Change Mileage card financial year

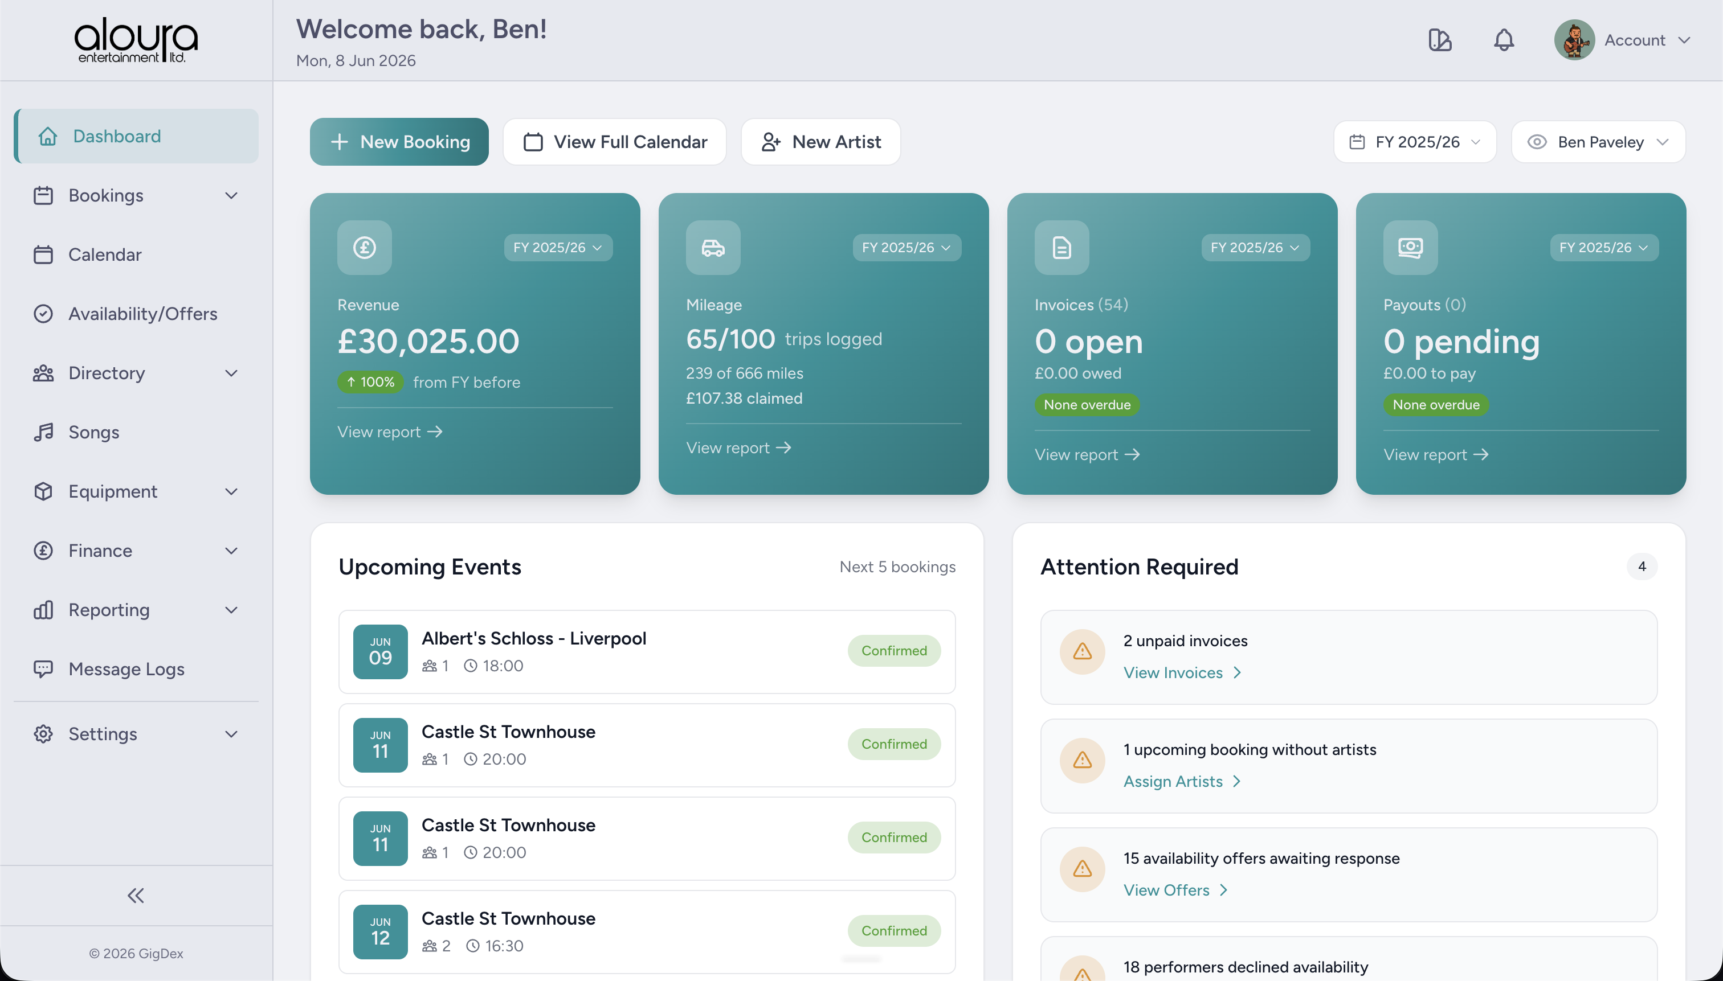(x=907, y=247)
